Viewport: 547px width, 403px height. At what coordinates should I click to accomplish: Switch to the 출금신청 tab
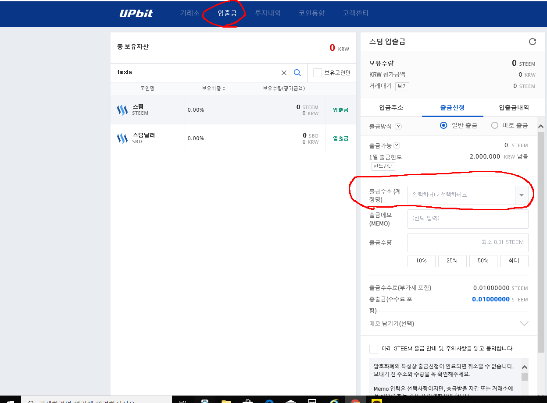(x=453, y=108)
